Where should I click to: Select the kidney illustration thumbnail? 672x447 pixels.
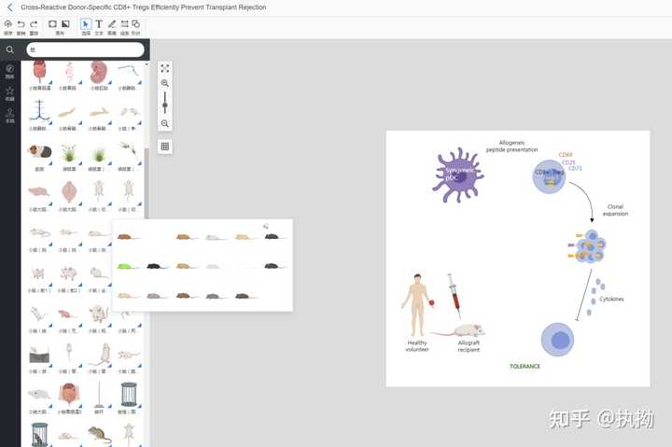(x=99, y=72)
